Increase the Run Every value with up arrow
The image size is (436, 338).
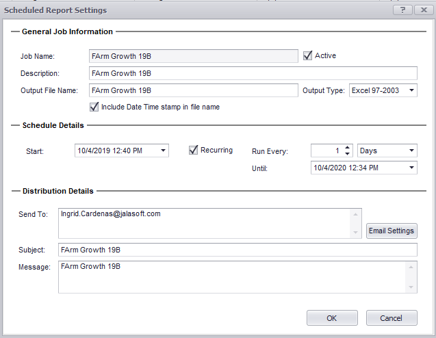pos(348,147)
